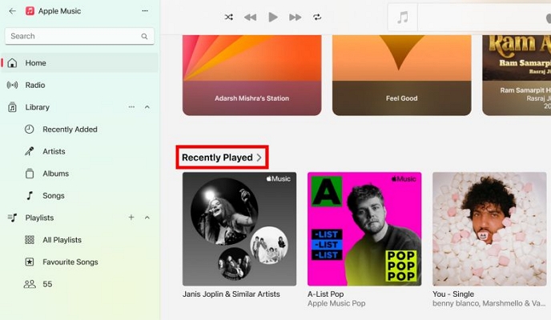Toggle shuffle playback
This screenshot has width=551, height=320.
229,17
